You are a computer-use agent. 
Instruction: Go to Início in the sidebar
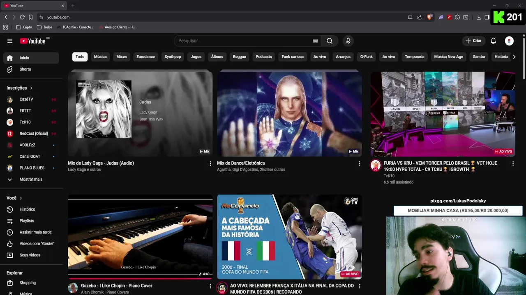tap(31, 58)
